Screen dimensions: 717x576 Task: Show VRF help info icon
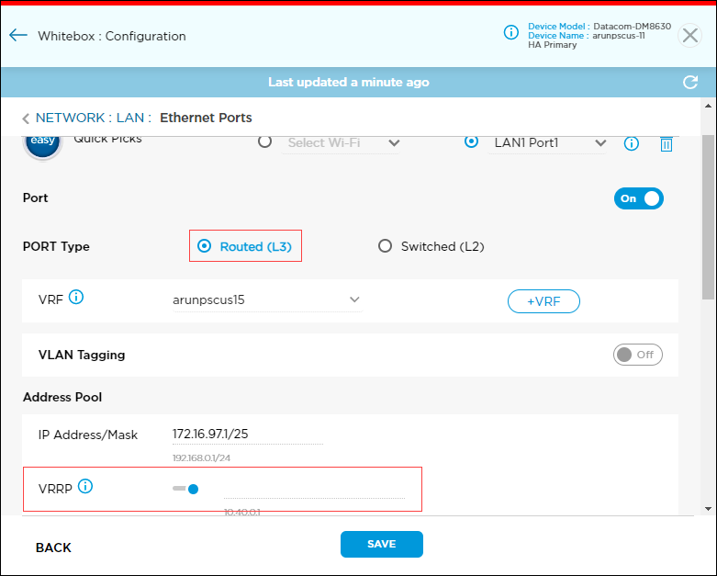tap(76, 298)
